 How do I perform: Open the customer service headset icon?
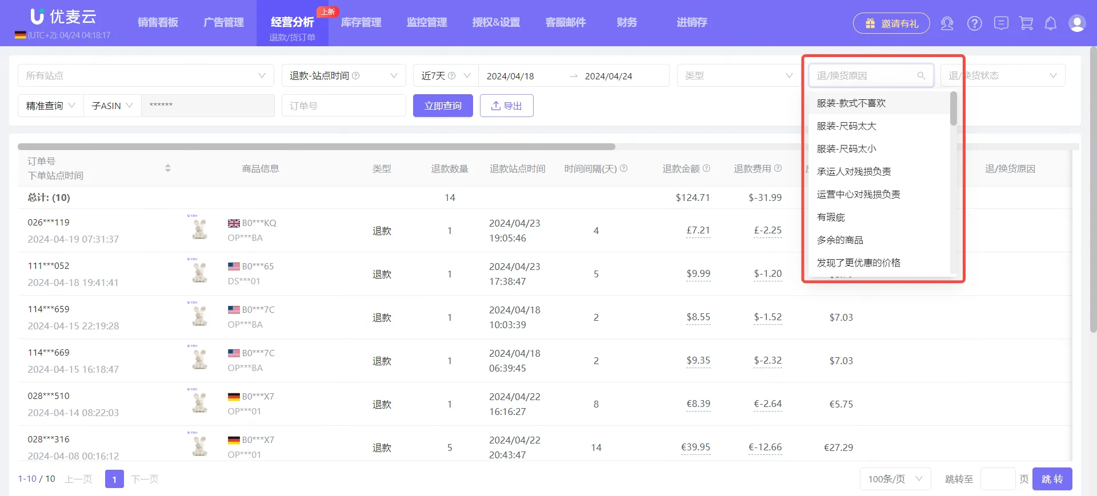coord(947,23)
